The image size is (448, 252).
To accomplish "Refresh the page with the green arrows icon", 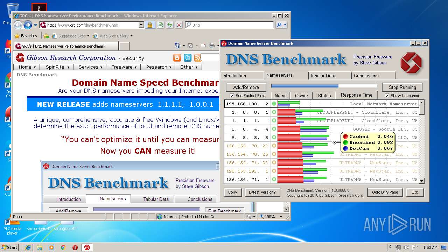I will coord(170,25).
